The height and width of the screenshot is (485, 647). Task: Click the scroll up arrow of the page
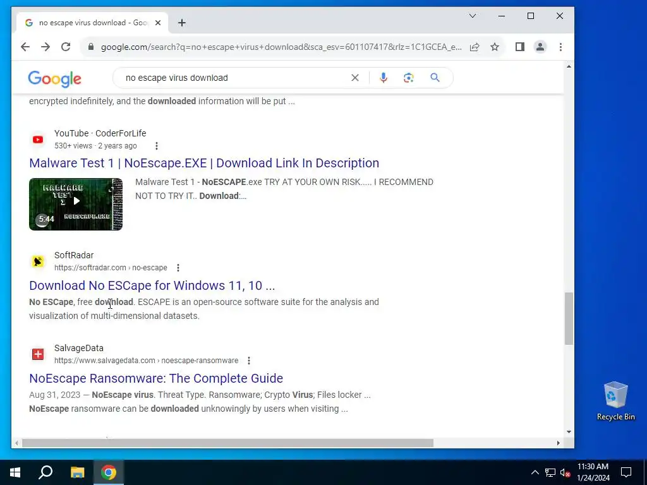(x=569, y=66)
